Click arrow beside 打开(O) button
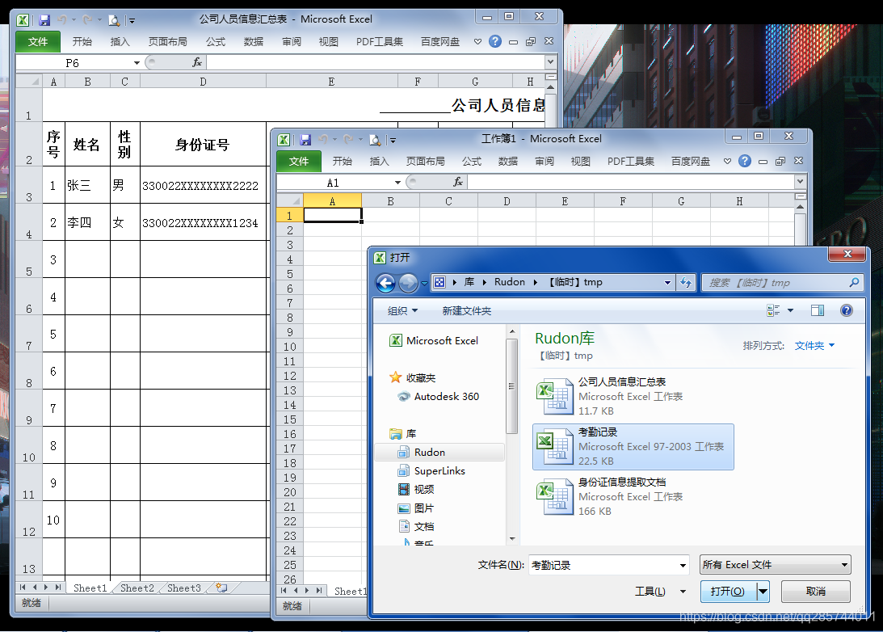This screenshot has height=632, width=883. pos(763,592)
